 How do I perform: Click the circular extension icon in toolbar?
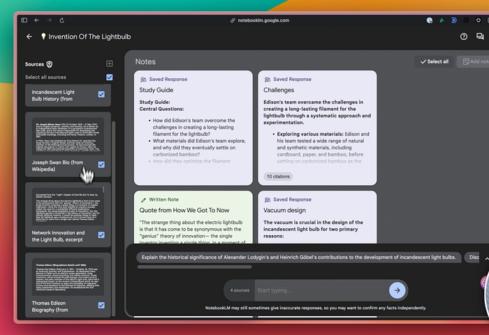[478, 20]
